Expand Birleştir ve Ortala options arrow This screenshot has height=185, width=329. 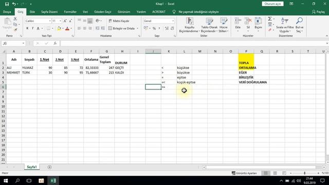click(x=138, y=28)
